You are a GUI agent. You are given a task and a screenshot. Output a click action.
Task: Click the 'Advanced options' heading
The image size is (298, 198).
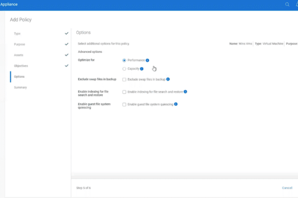tap(90, 52)
